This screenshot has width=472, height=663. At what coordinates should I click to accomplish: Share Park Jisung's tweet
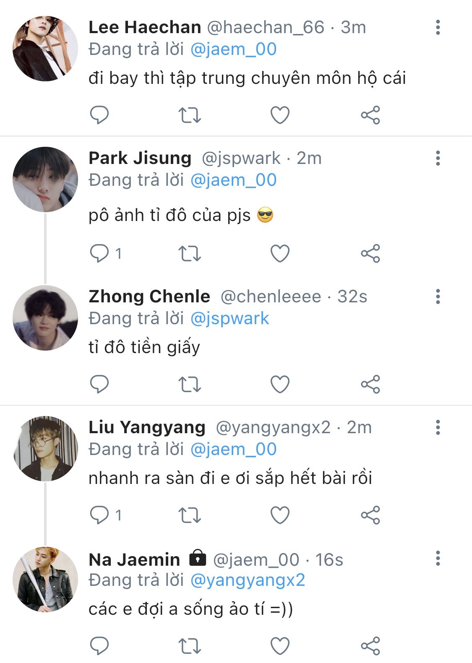click(370, 253)
